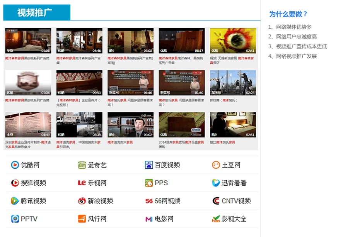Select the 电影网 M logo icon

click(149, 219)
